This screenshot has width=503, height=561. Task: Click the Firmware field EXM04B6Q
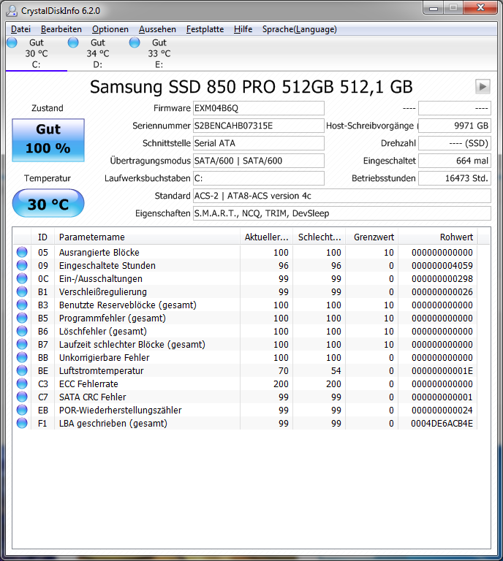pyautogui.click(x=259, y=108)
